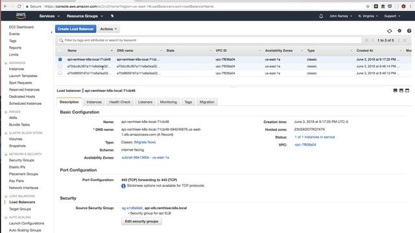Screen dimensions: 415x233
Task: Click the refresh icon above table
Action: 389,31
